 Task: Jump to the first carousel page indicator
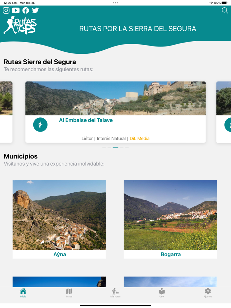tap(104, 148)
